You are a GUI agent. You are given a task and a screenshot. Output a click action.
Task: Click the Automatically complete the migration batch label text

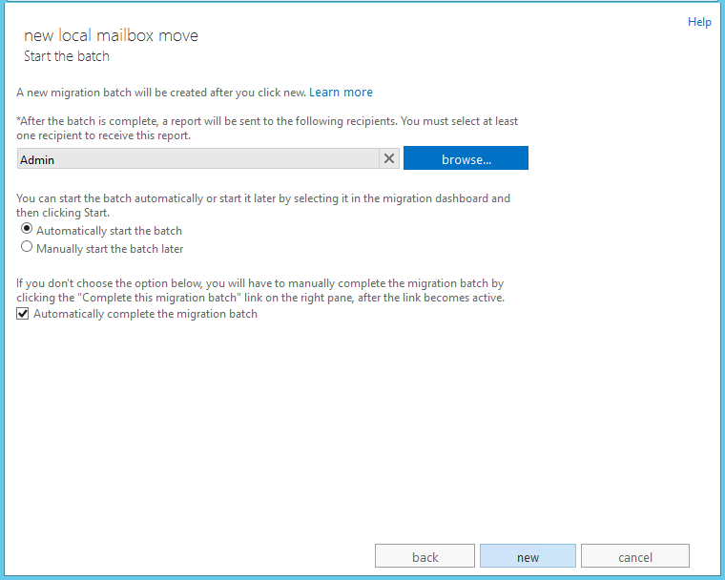(x=145, y=314)
